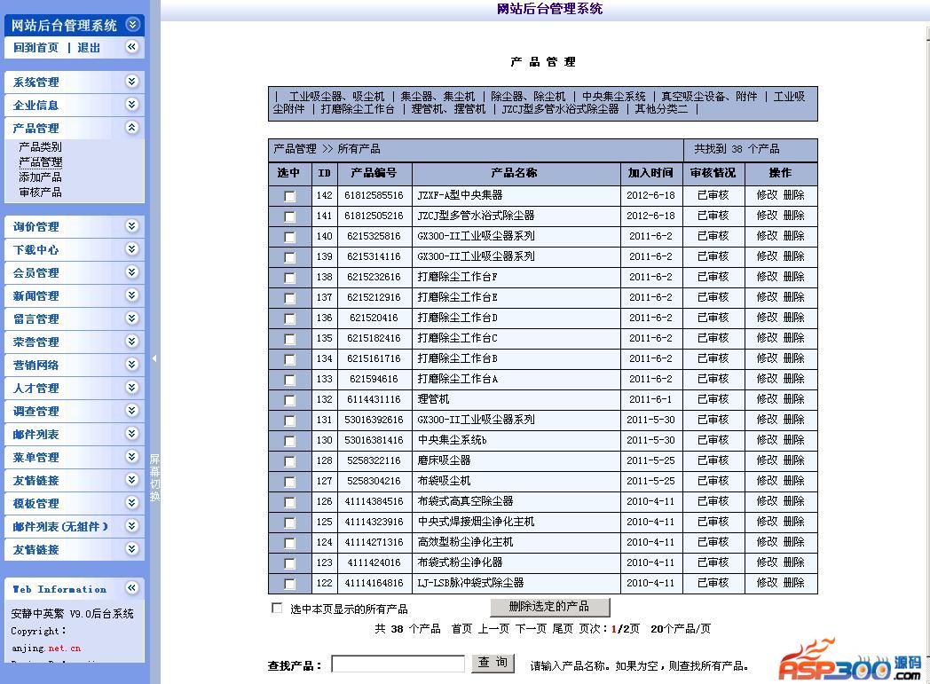Click product number 41114384516

pyautogui.click(x=374, y=501)
